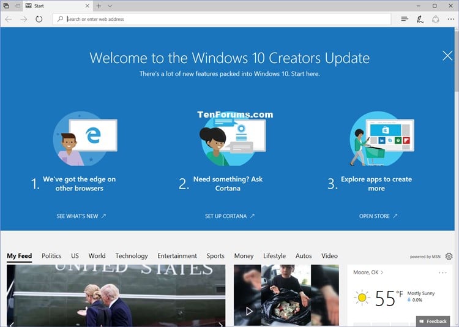Open the Lifestyle tab
The image size is (459, 327).
click(274, 256)
